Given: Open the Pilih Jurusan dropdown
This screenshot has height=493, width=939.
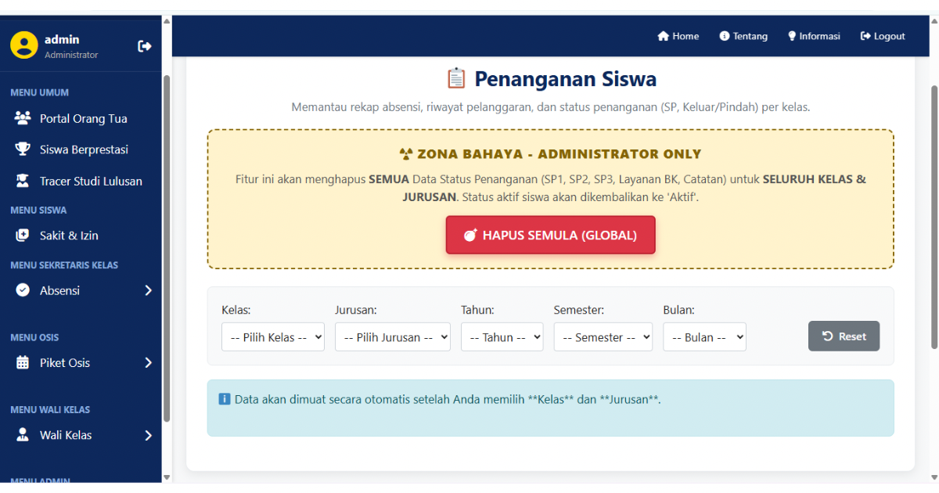Looking at the screenshot, I should (392, 336).
